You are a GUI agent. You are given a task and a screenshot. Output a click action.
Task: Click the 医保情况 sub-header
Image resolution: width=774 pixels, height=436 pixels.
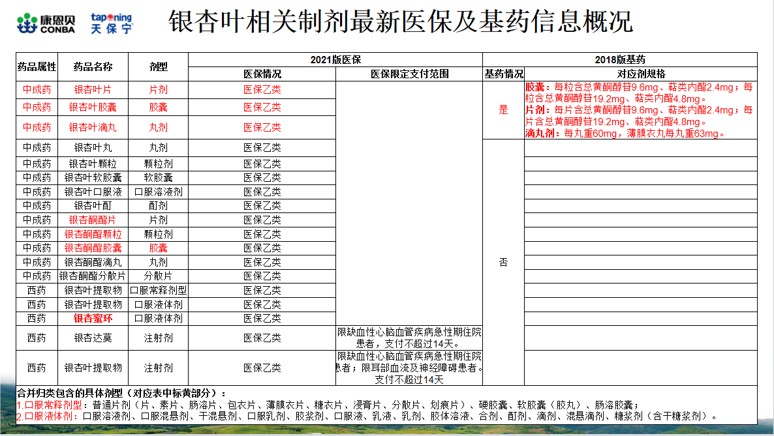(262, 74)
